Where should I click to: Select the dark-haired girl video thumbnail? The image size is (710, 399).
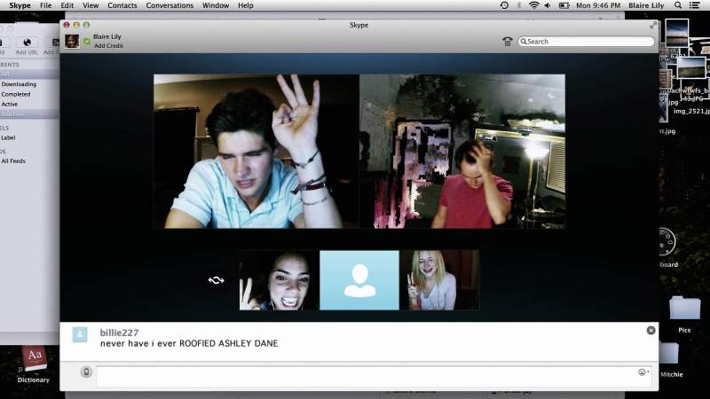tap(279, 280)
